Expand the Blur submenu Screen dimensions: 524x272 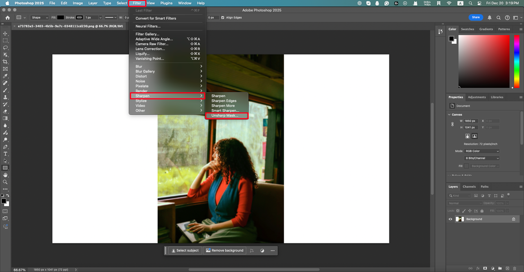click(x=169, y=66)
